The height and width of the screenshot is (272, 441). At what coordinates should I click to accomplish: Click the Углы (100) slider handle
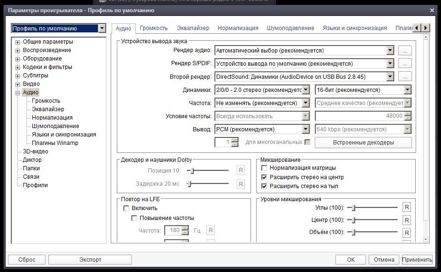(x=354, y=208)
